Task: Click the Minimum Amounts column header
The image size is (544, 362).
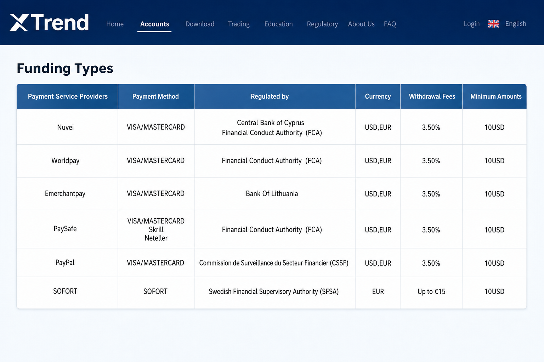Action: pos(494,96)
